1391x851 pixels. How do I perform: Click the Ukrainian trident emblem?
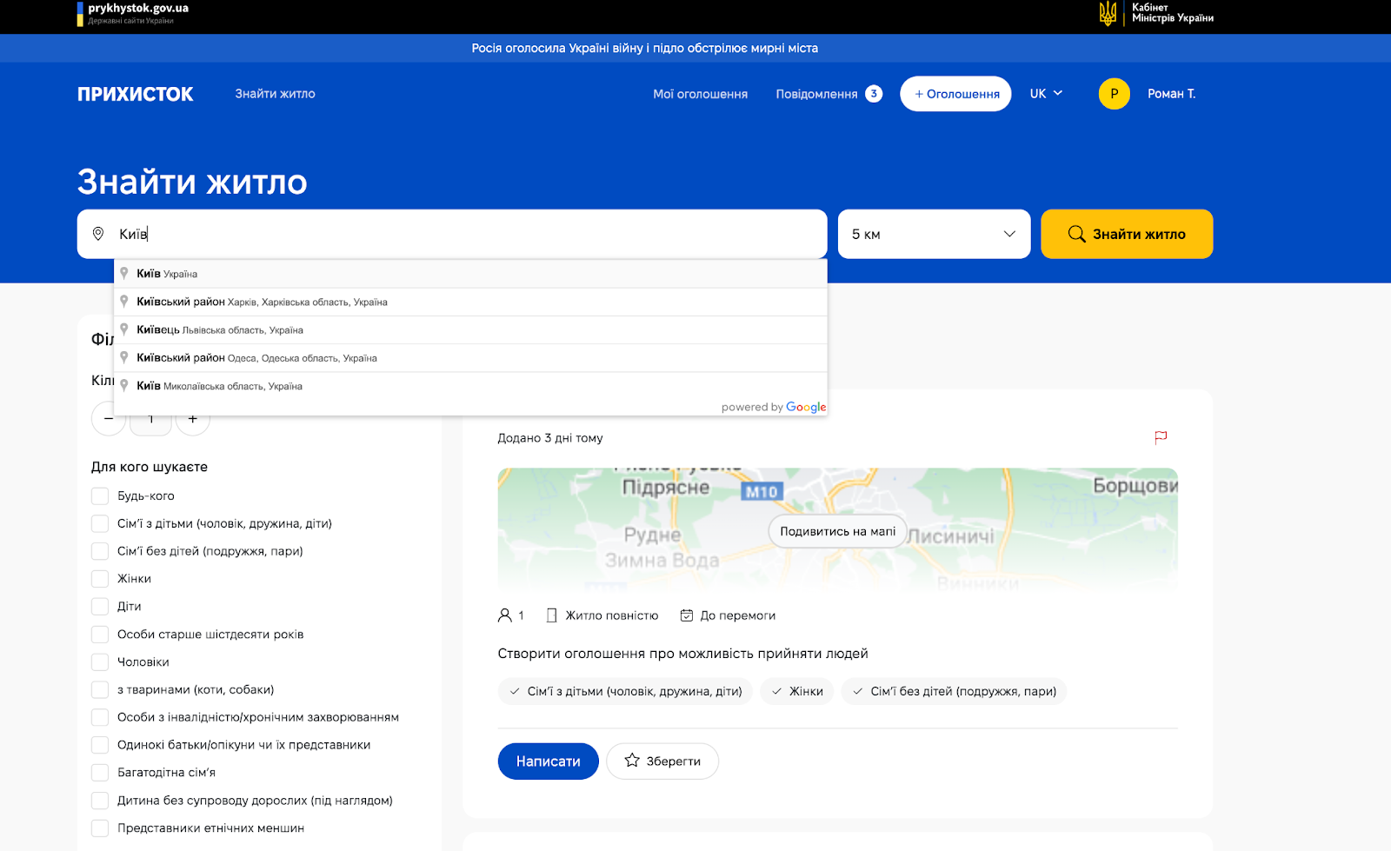pyautogui.click(x=1108, y=13)
